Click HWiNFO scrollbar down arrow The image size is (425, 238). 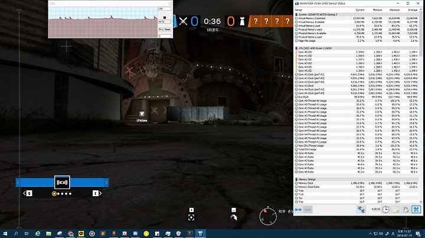tap(421, 201)
